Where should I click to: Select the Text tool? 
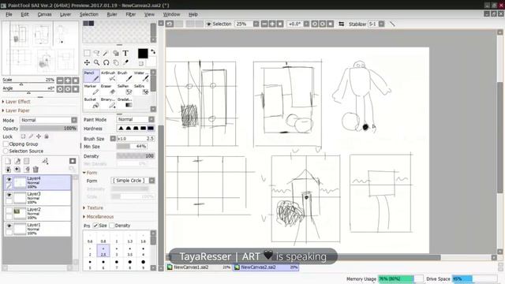tap(125, 53)
